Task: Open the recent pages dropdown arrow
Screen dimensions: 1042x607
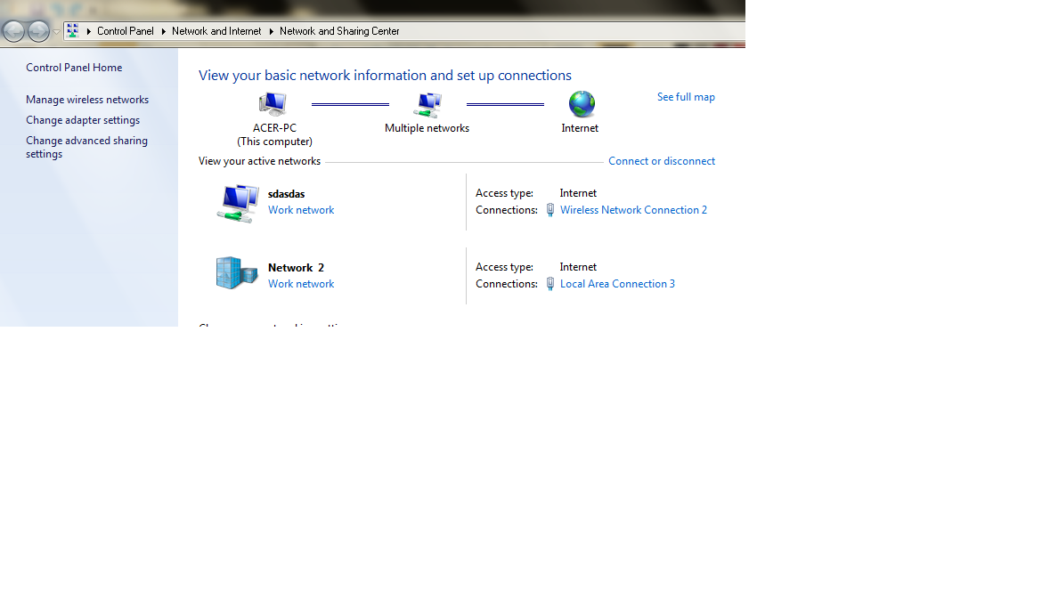Action: click(56, 32)
